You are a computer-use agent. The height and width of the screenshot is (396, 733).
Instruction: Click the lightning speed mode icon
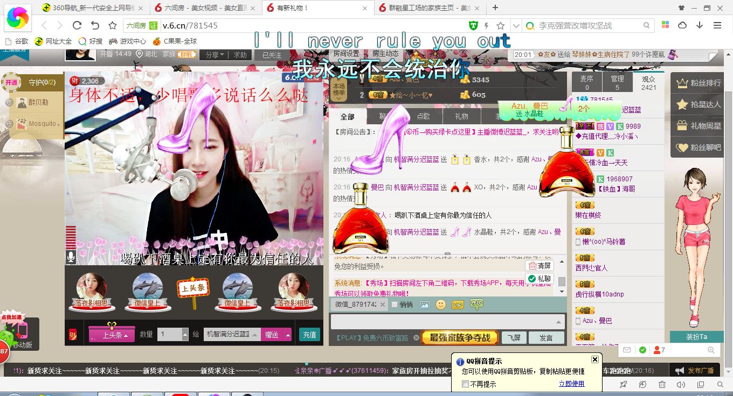[x=487, y=25]
